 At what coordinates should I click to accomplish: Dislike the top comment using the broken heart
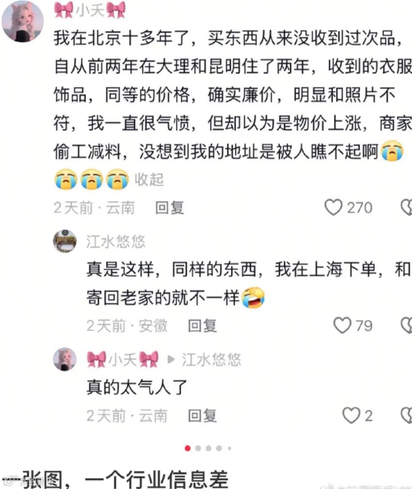407,208
